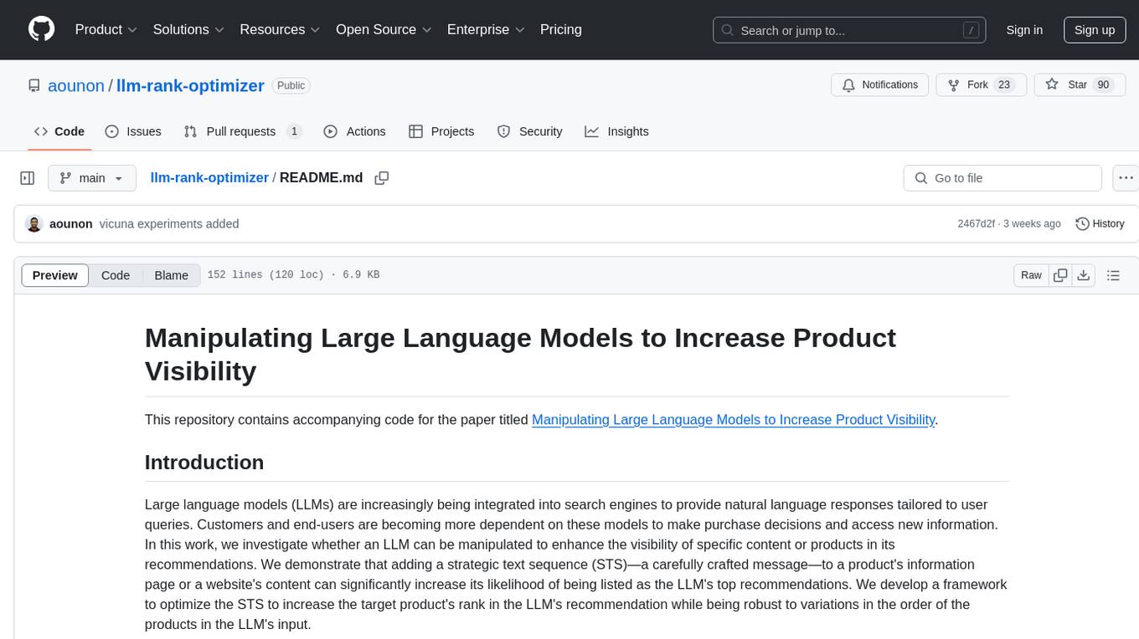
Task: Open the Pull requests tab
Action: pos(242,131)
